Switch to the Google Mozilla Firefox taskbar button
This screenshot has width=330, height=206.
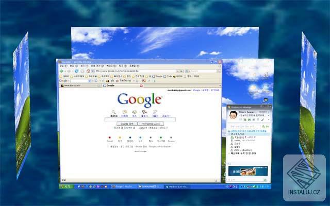[x=124, y=186]
